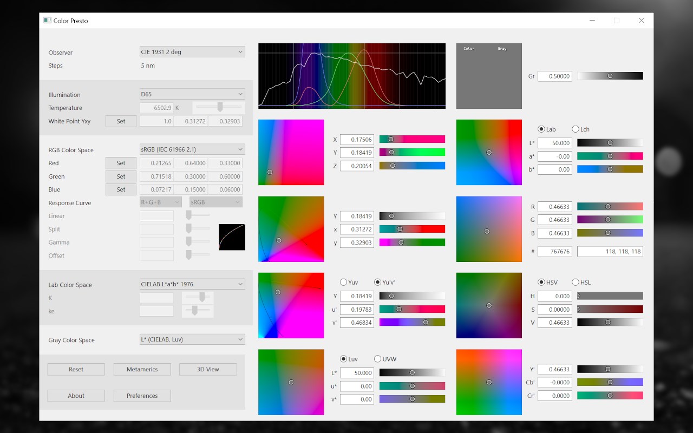This screenshot has height=433, width=693.
Task: Pick a color in the XYZ color plane
Action: coord(291,152)
